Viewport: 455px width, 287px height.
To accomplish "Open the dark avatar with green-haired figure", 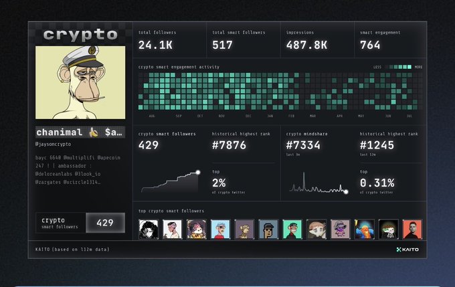I will pyautogui.click(x=389, y=229).
